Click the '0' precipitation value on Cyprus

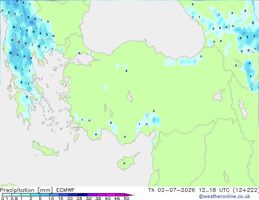pyautogui.click(x=124, y=163)
